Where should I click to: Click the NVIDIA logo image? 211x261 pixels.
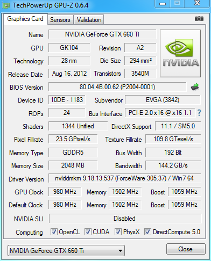tap(180, 53)
